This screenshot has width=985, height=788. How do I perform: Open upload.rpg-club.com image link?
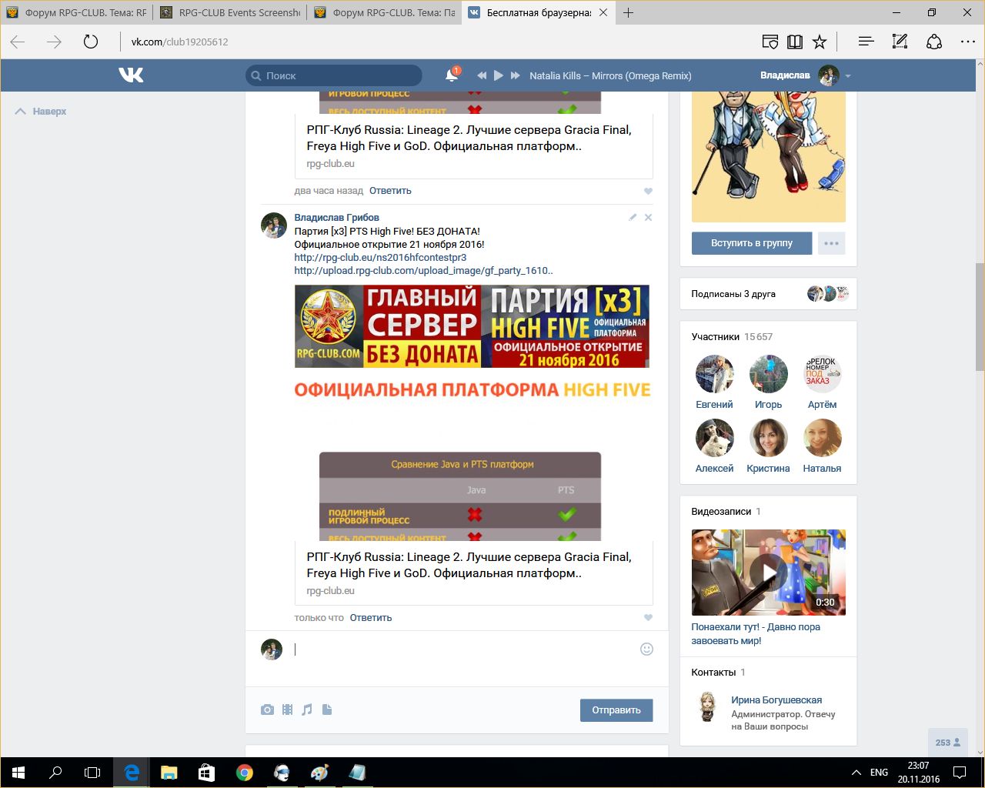coord(423,270)
